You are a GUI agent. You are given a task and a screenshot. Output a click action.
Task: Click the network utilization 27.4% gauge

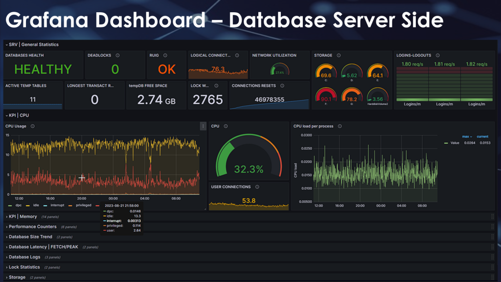tap(279, 70)
